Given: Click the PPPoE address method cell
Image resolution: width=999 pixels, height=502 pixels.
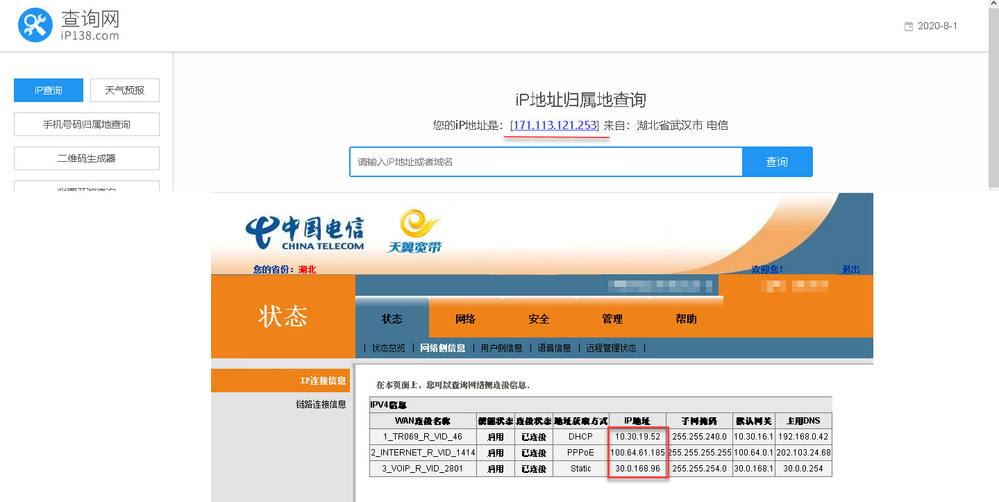Looking at the screenshot, I should click(580, 453).
